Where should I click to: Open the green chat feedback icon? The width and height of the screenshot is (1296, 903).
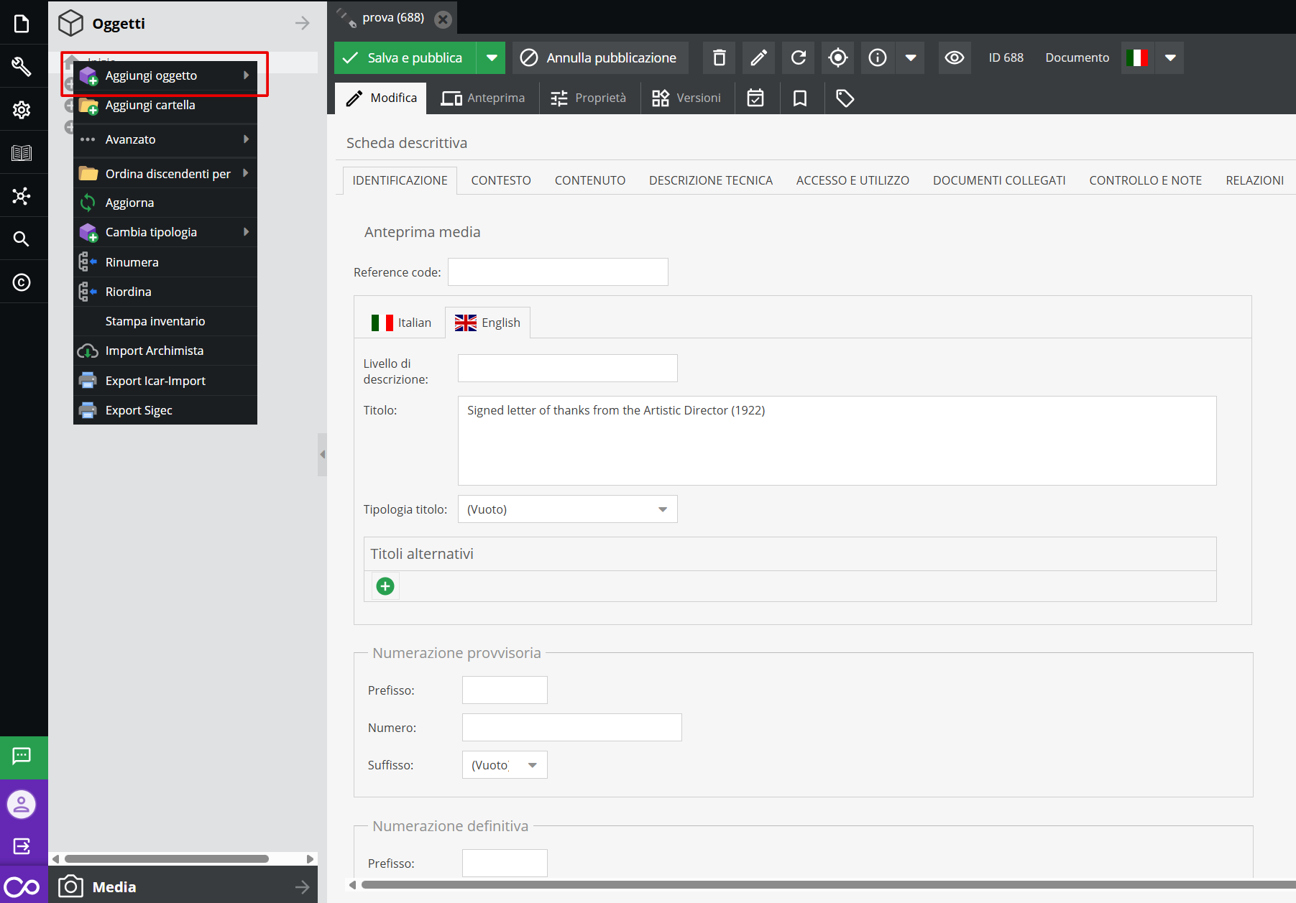click(x=22, y=756)
